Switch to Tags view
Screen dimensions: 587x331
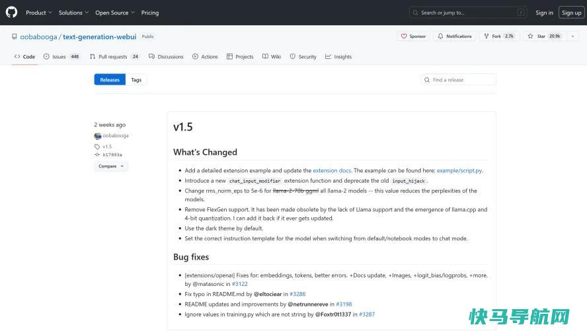136,79
